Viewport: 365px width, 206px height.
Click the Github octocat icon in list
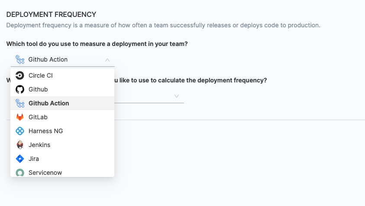coord(20,89)
